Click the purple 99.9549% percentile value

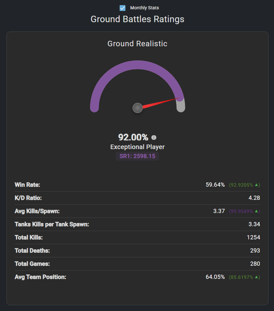pos(241,211)
